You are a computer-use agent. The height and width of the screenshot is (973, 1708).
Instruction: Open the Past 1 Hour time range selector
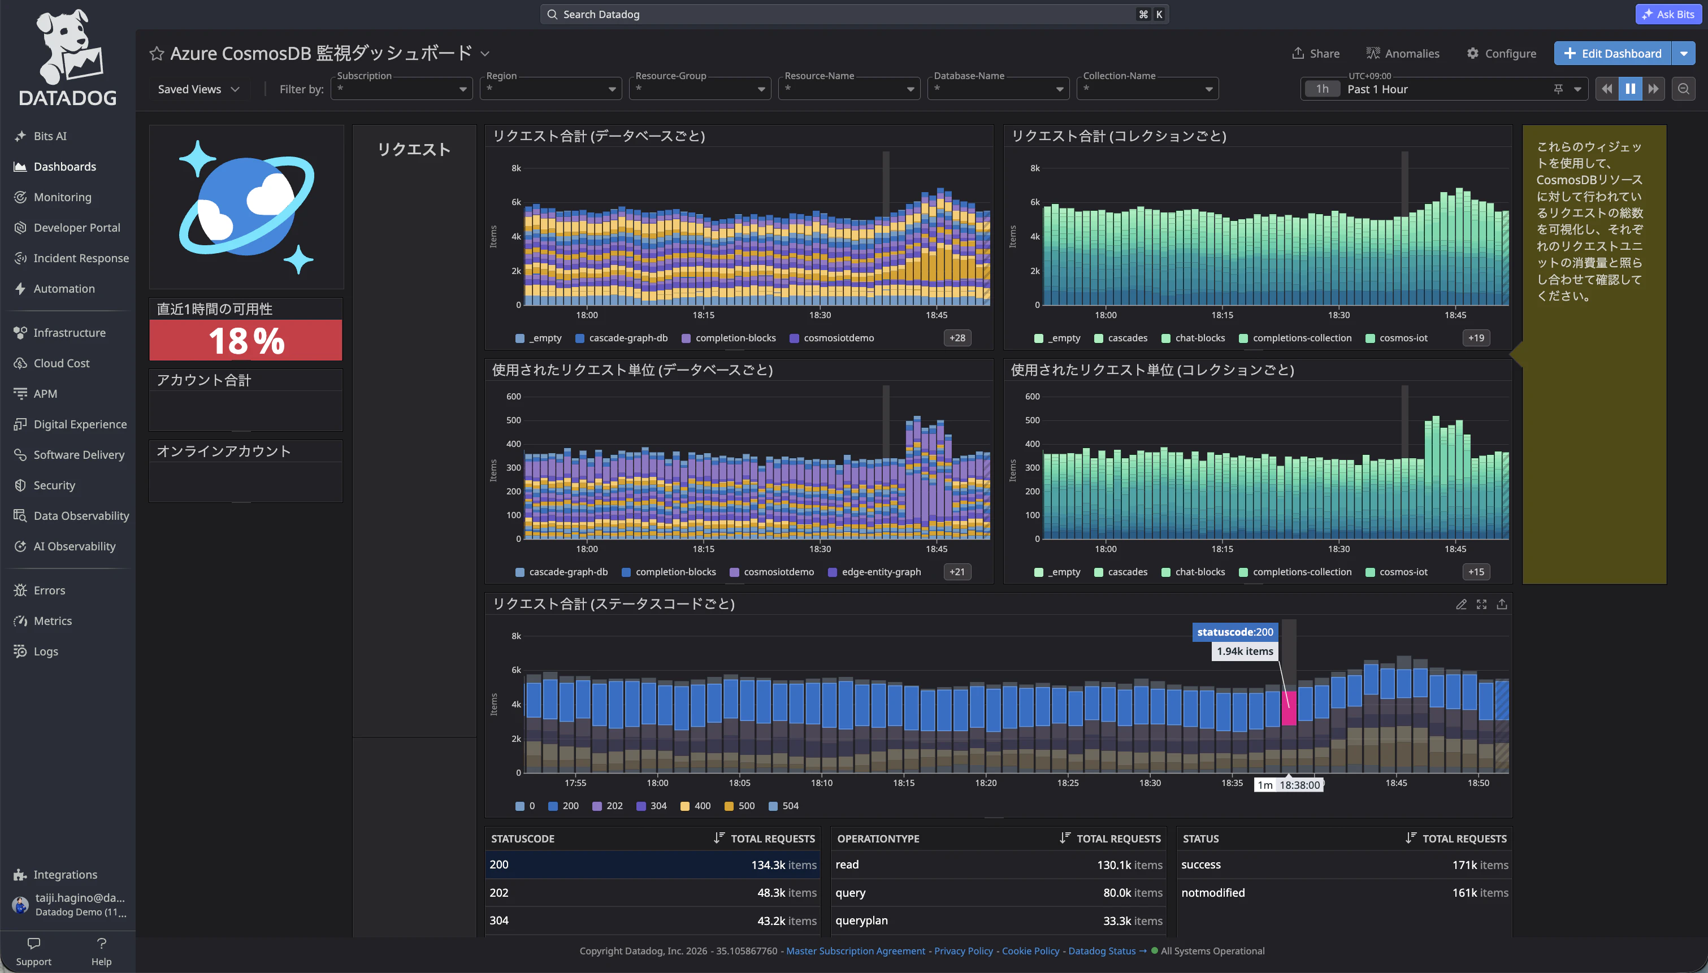[1443, 89]
